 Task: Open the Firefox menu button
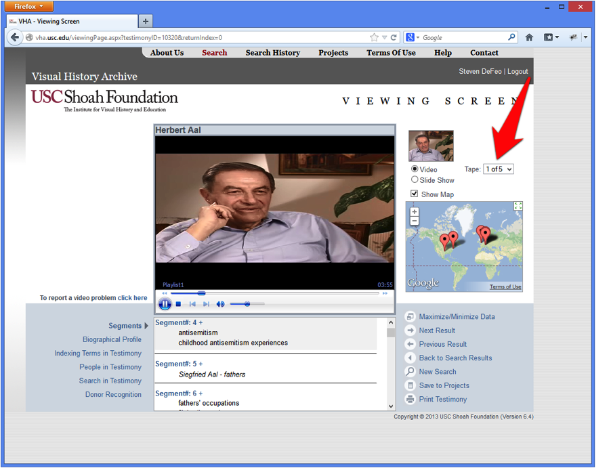[29, 6]
